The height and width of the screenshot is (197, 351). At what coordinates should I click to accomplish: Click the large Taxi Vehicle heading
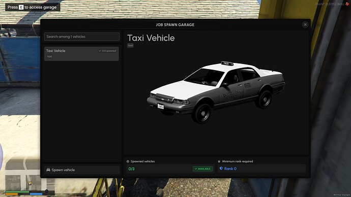pos(151,38)
